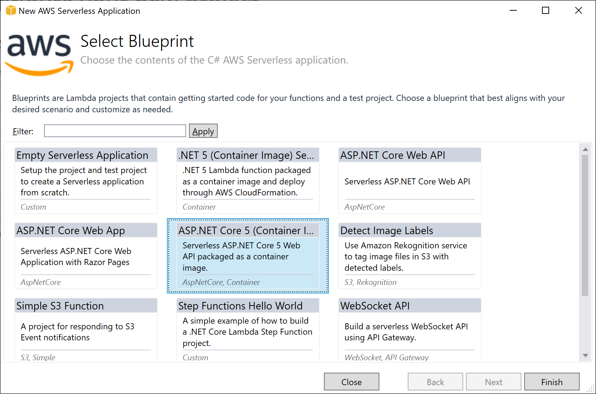The width and height of the screenshot is (596, 394).
Task: Select the Simple S3 Function blueprint
Action: 86,330
